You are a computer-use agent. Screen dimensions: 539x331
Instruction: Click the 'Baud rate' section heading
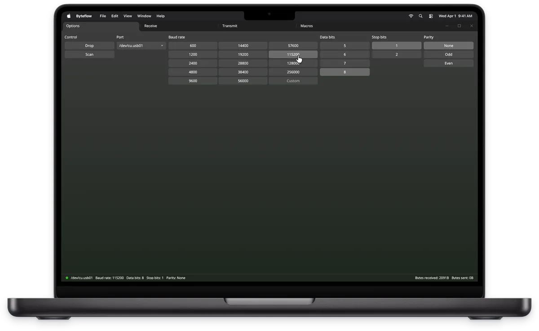(x=177, y=37)
